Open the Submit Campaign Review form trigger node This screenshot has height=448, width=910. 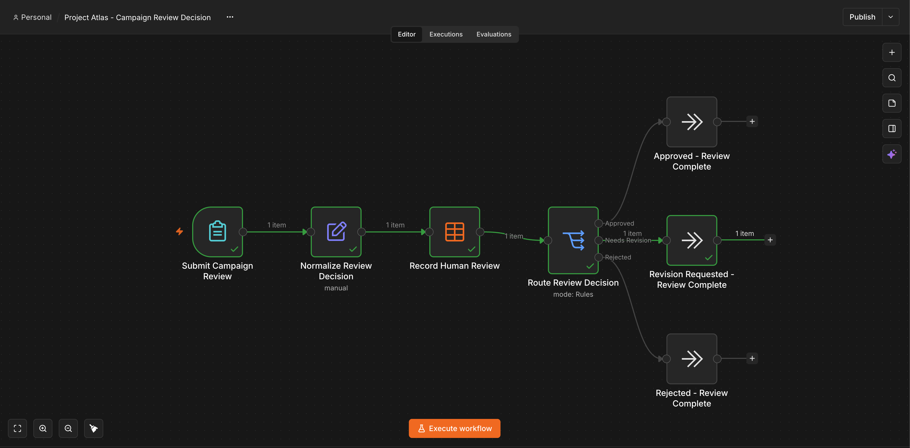[217, 232]
